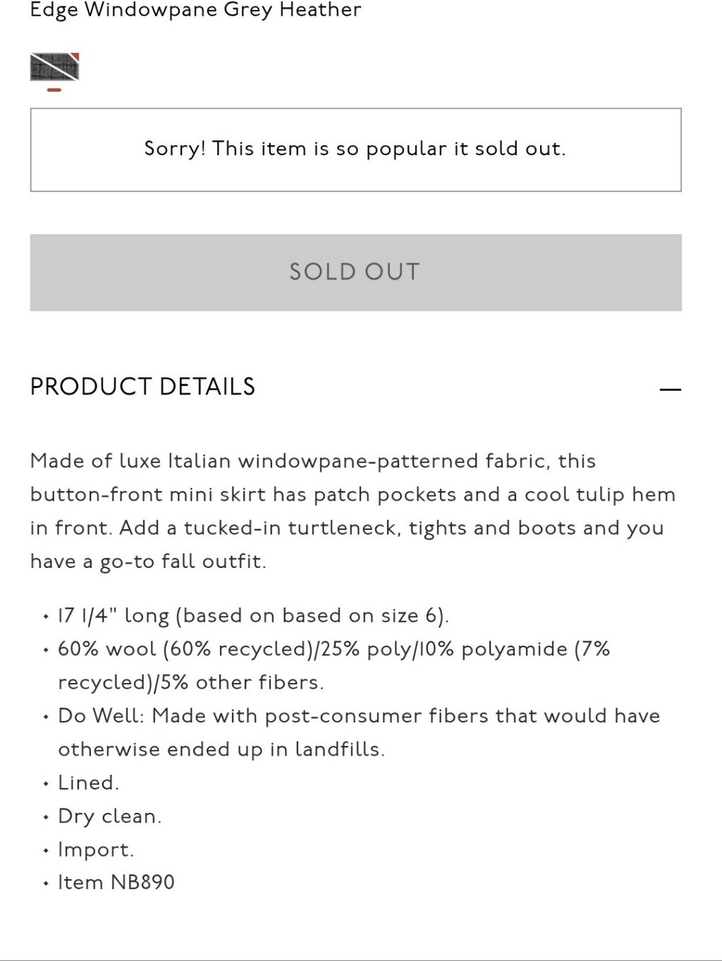Click the product description paragraph text
Screen dimensions: 722x961
(x=354, y=511)
